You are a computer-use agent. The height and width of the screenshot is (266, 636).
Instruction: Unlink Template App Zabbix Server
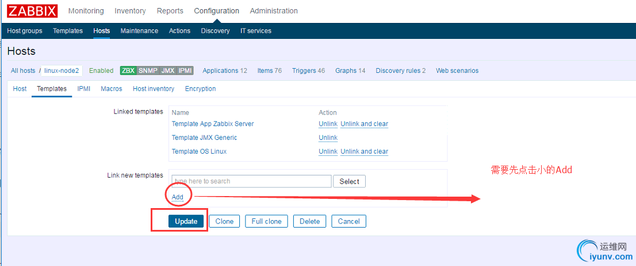click(328, 124)
